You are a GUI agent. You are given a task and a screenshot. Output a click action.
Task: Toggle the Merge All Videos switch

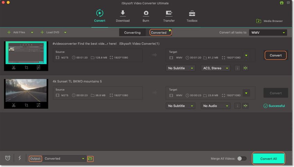coord(242,159)
